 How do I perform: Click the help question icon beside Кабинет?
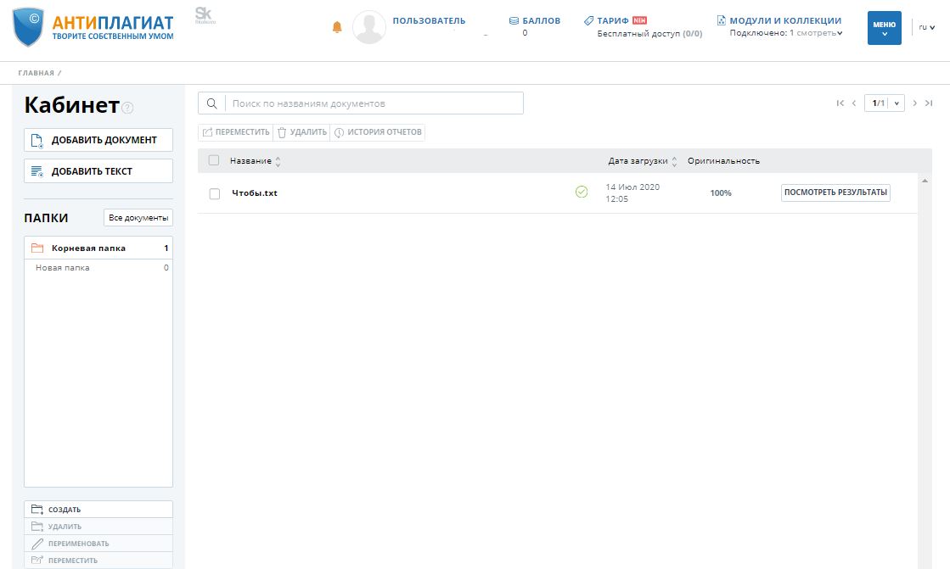point(127,108)
